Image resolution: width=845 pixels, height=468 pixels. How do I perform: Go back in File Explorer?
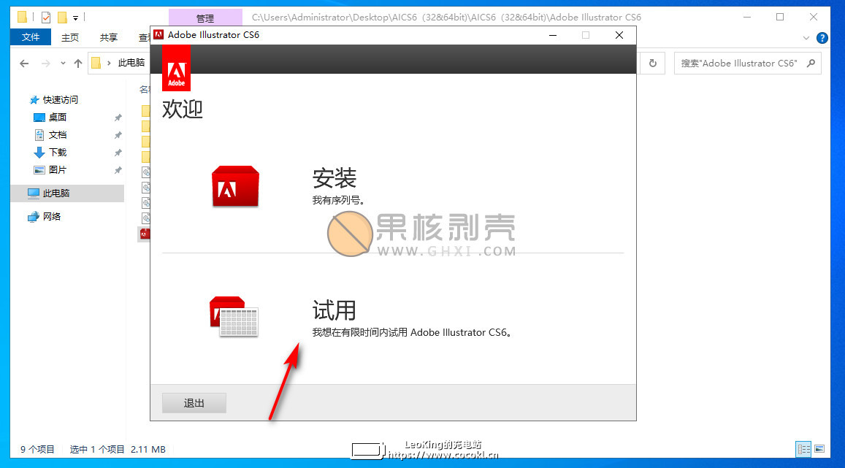click(24, 64)
